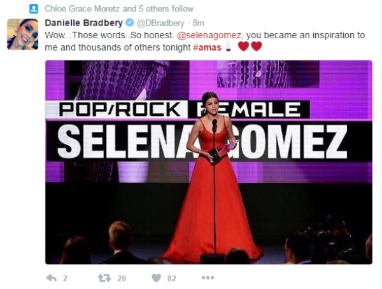
Task: Like the tweet with heart icon
Action: 157,278
